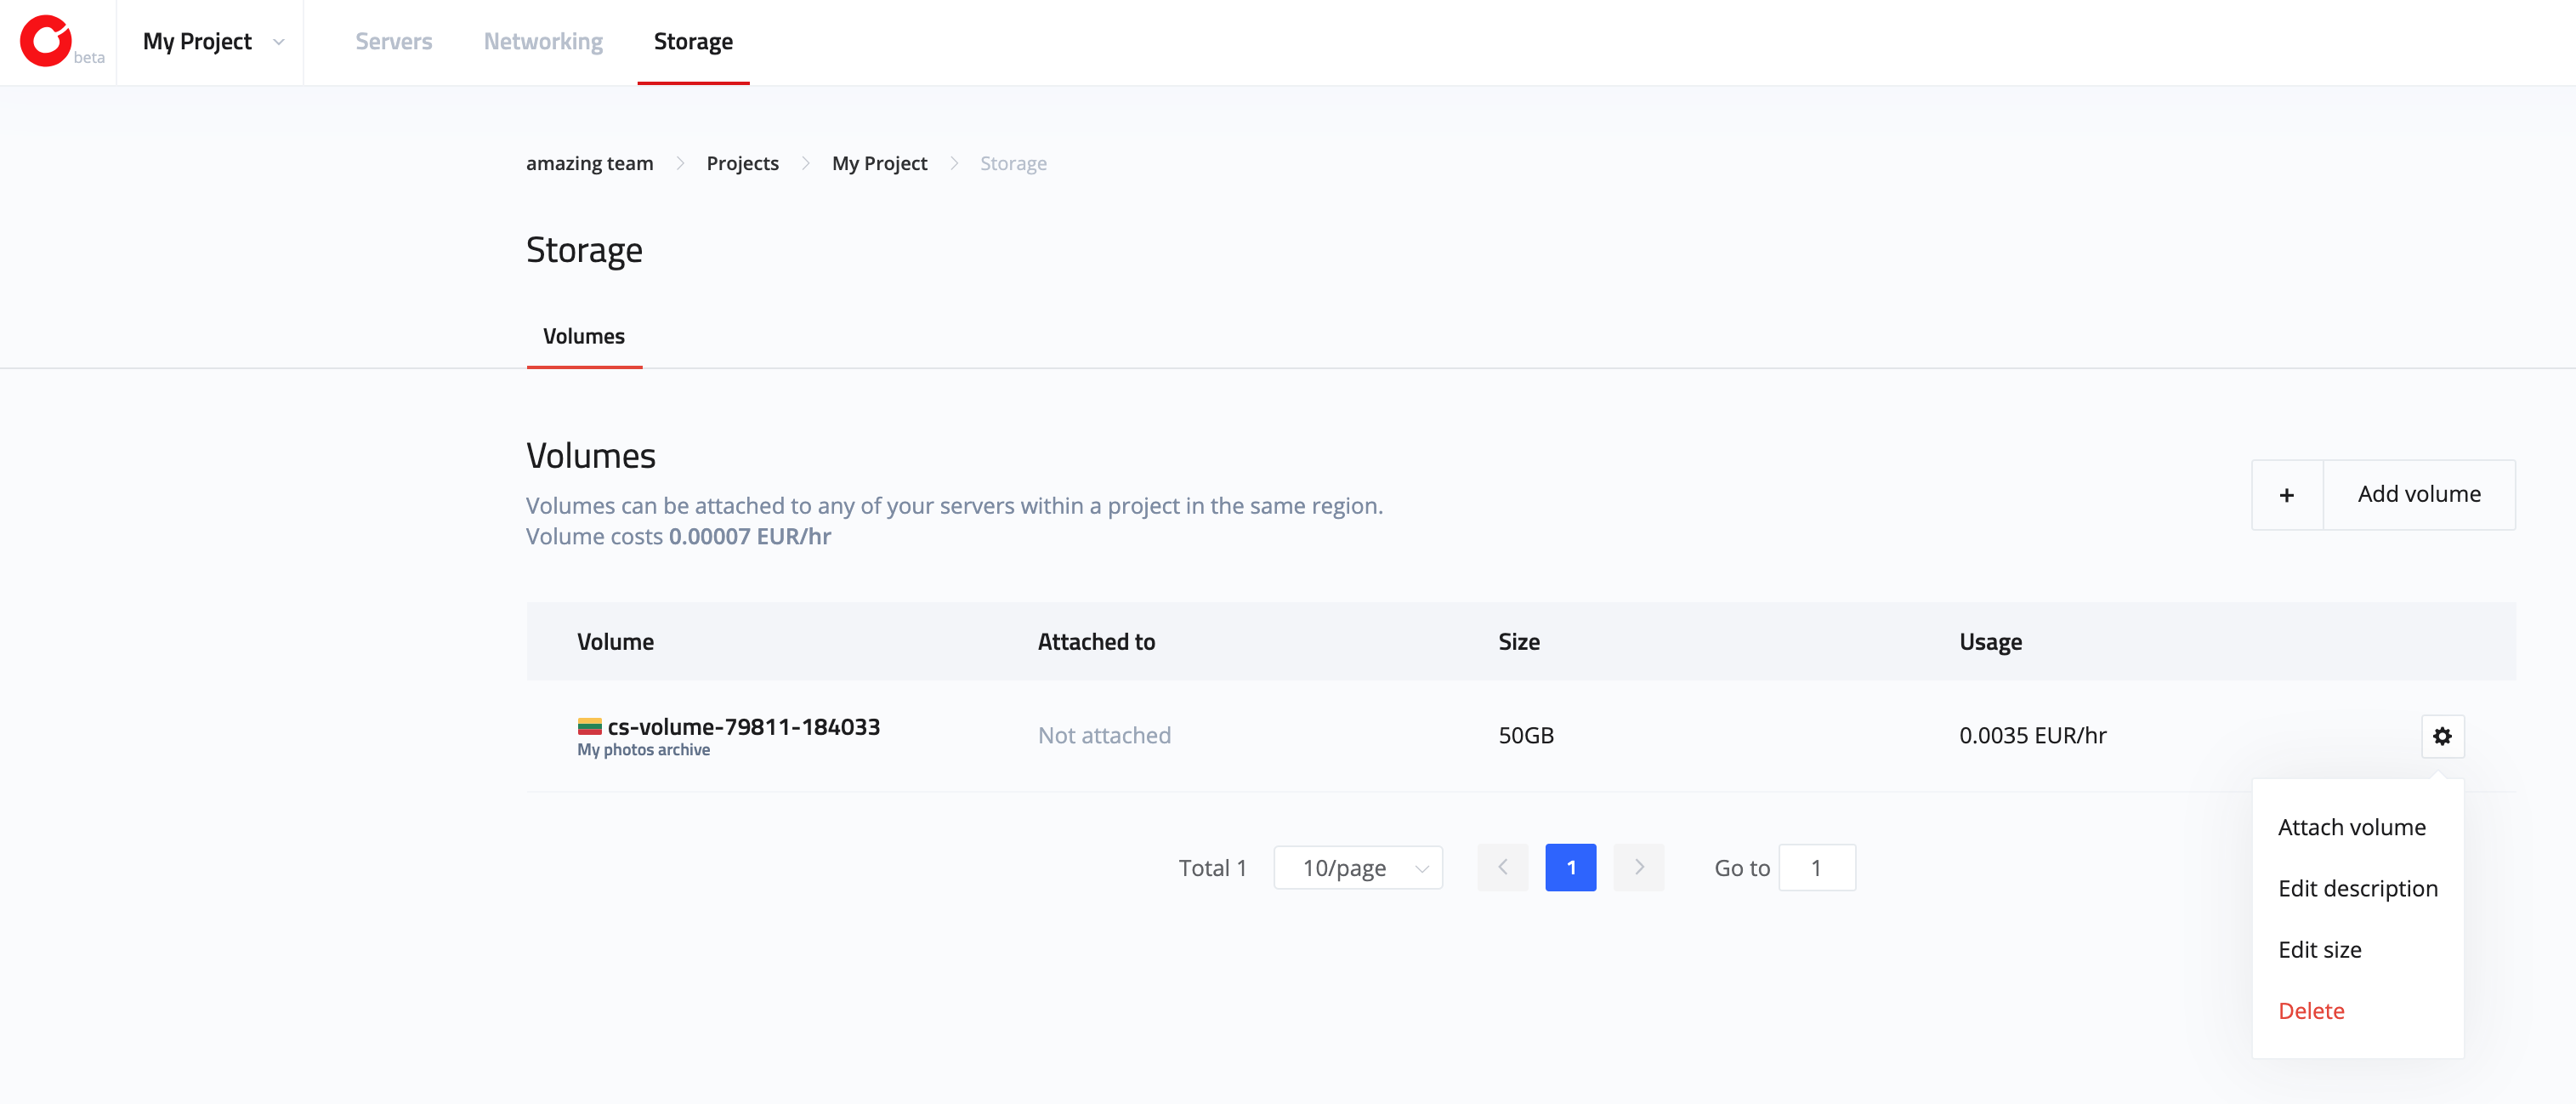
Task: Click the next page arrow button
Action: (1638, 868)
